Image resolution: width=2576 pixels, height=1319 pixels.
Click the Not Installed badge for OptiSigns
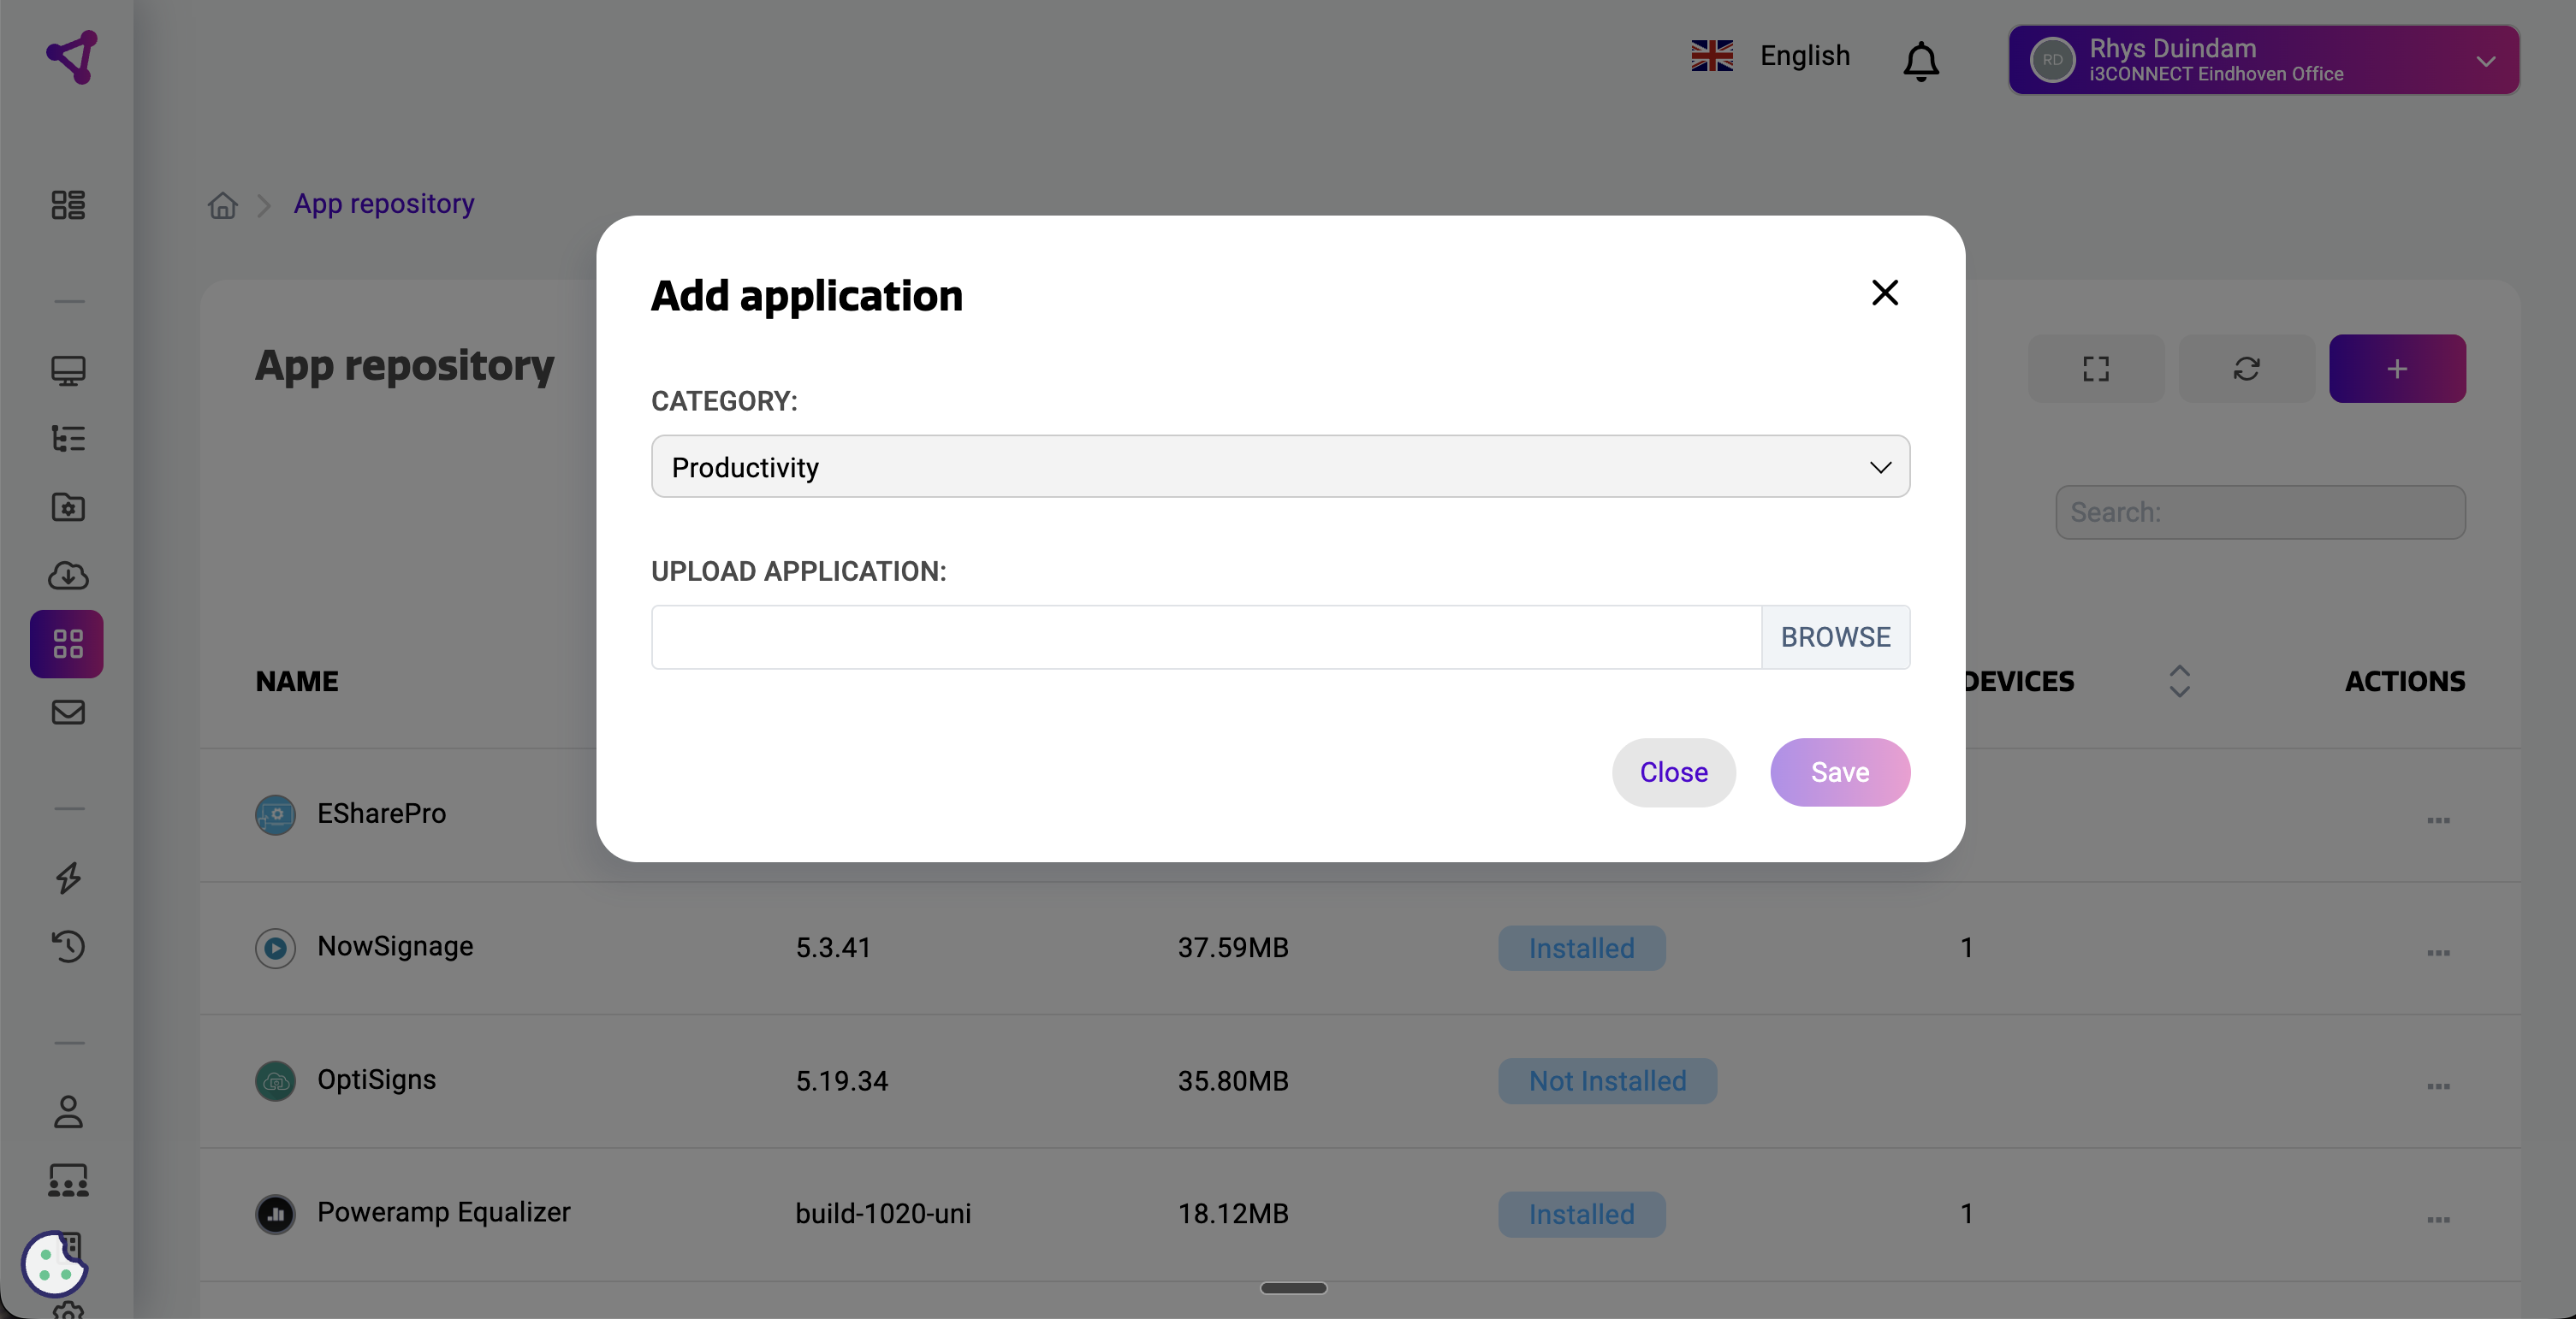(1607, 1081)
